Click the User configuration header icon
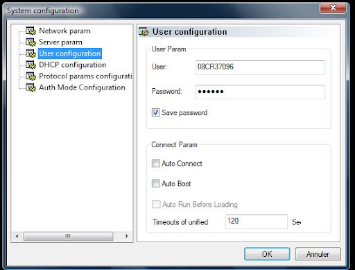 144,32
